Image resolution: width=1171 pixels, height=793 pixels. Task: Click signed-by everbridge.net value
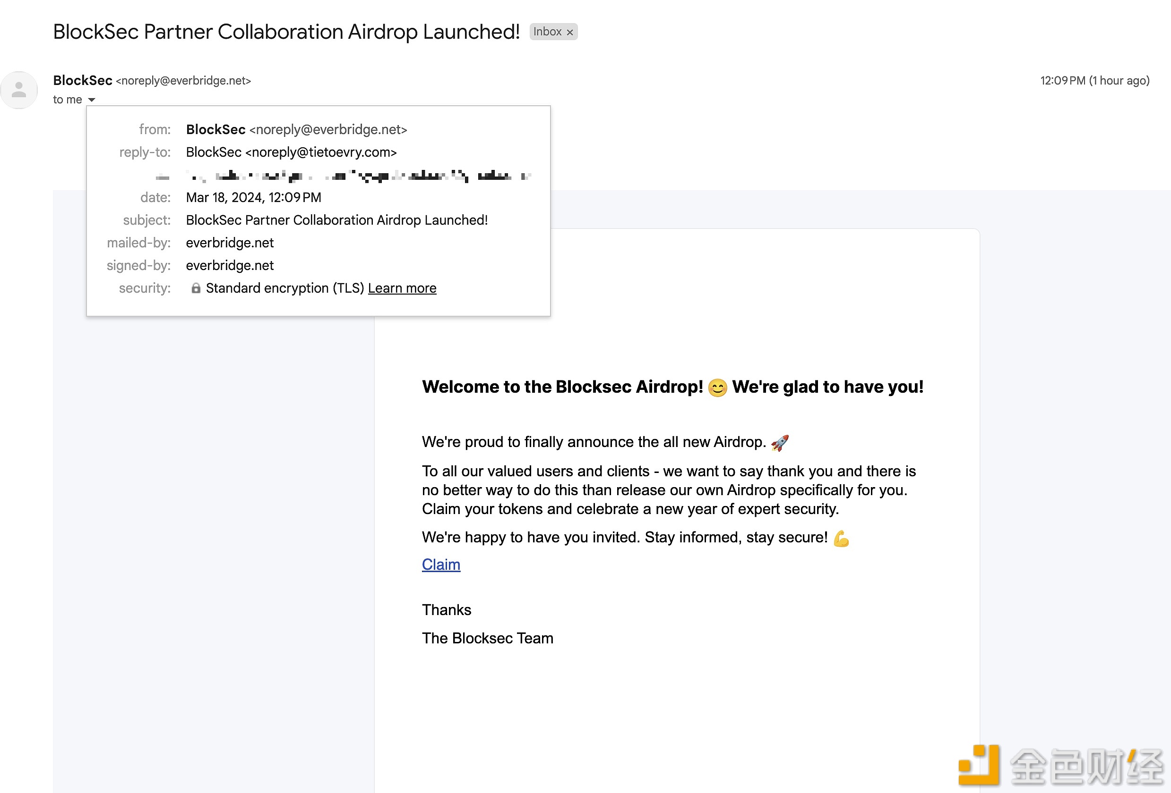(x=230, y=266)
